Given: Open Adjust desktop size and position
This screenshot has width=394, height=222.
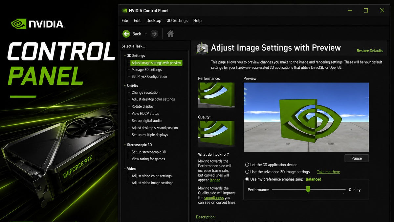Looking at the screenshot, I should (x=155, y=128).
